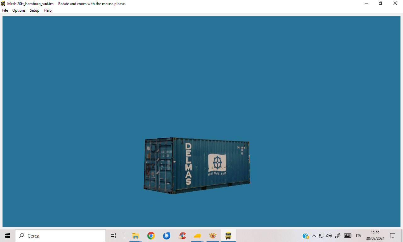Viewport: 403px width, 242px height.
Task: Click the Cerca search box
Action: click(60, 236)
